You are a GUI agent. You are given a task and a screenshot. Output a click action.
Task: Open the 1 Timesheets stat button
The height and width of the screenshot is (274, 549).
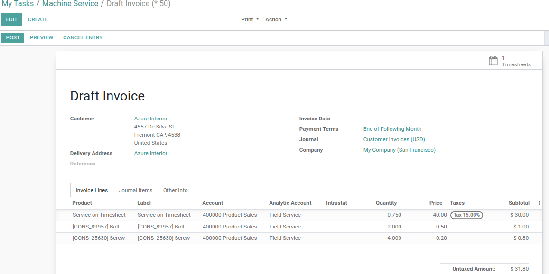pos(512,61)
